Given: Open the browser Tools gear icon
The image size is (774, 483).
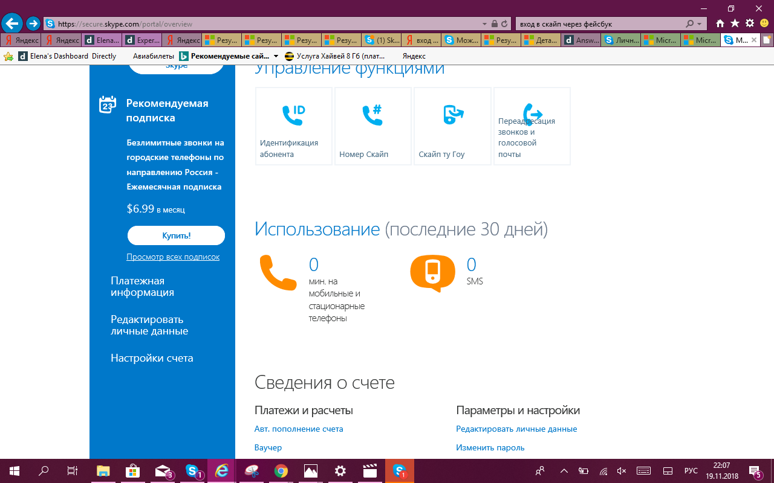Looking at the screenshot, I should (x=750, y=24).
